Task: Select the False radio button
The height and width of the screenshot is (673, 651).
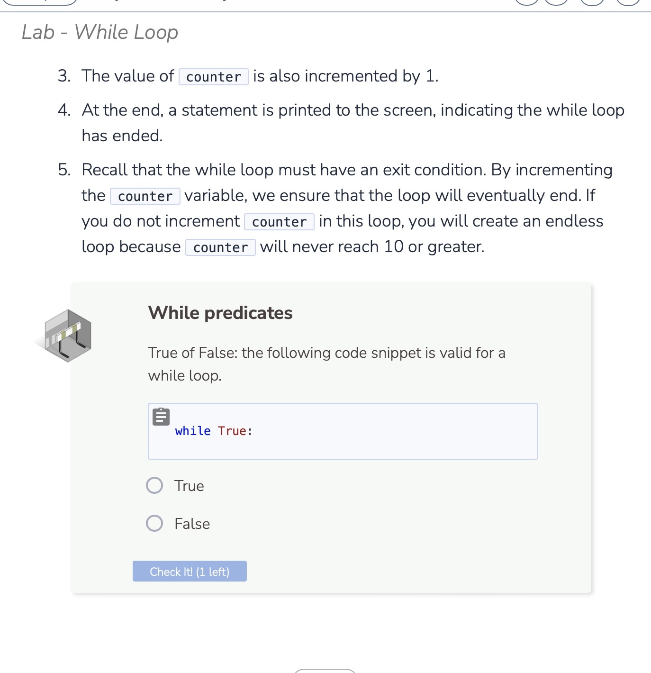Action: [x=154, y=523]
